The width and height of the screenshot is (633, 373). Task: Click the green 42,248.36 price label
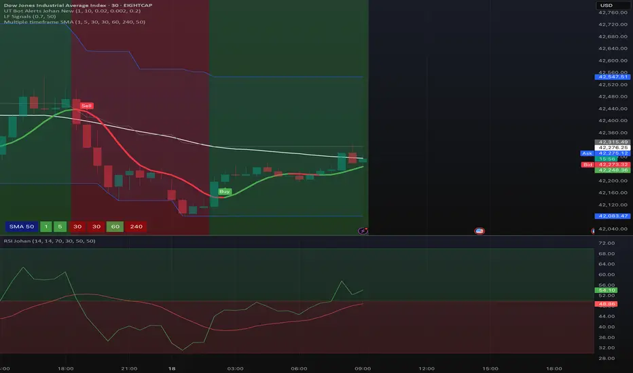click(613, 170)
